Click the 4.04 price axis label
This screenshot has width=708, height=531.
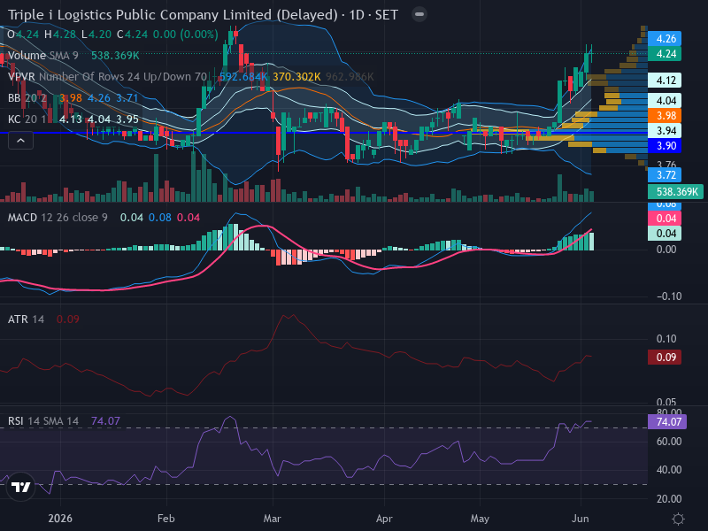[665, 100]
